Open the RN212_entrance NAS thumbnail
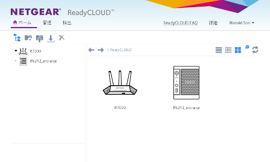This screenshot has height=162, width=270. tap(186, 83)
